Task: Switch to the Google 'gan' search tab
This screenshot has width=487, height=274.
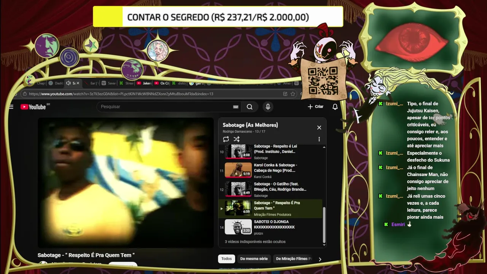Action: [x=197, y=83]
